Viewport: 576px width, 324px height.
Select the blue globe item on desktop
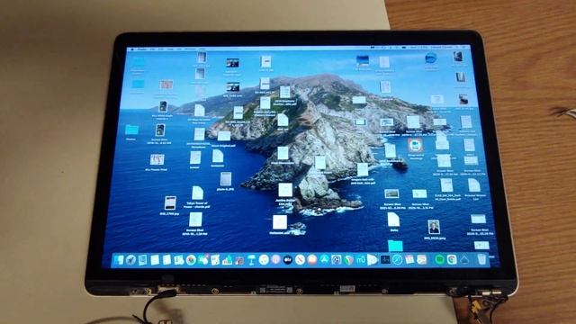coord(430,58)
